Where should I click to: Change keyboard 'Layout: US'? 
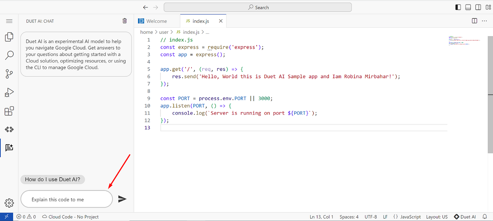pyautogui.click(x=437, y=217)
